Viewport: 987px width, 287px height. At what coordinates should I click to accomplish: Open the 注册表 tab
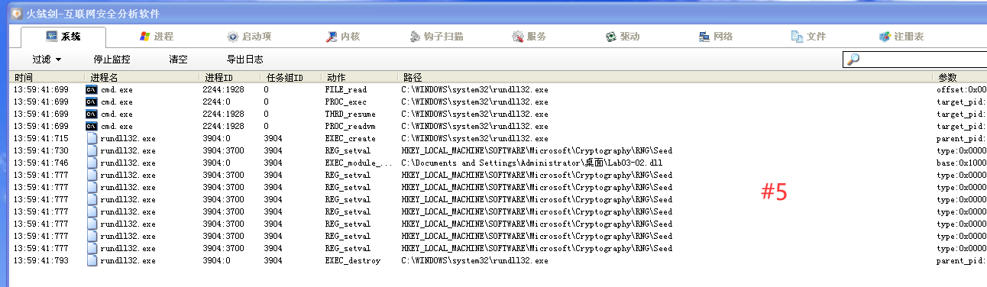tap(901, 37)
